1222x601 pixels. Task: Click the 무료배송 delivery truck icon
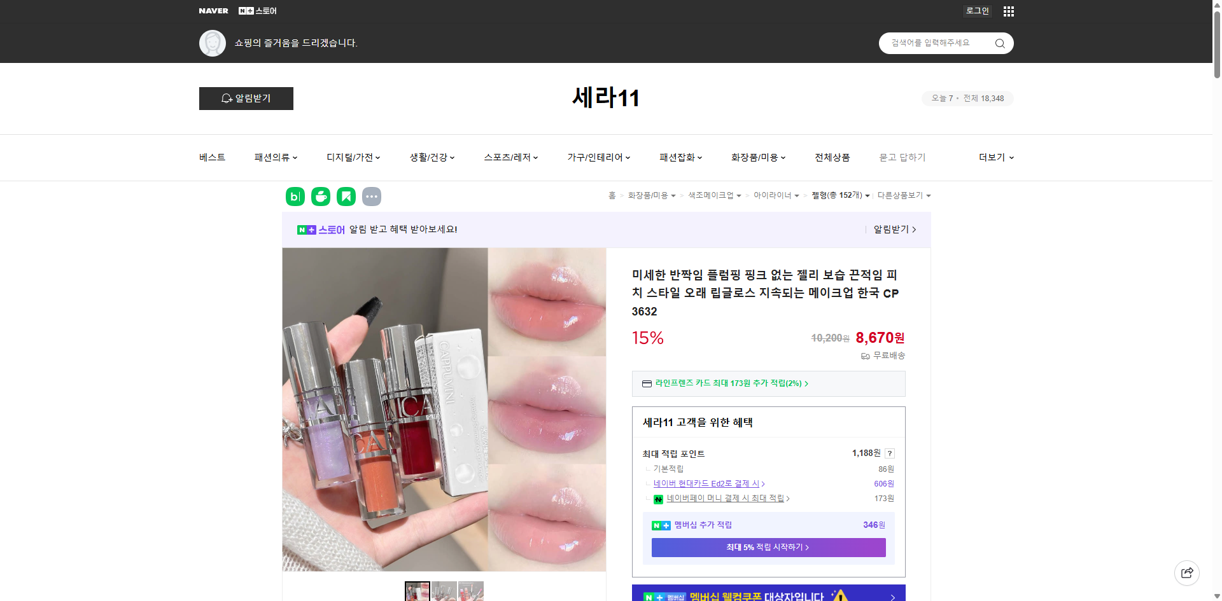tap(865, 356)
